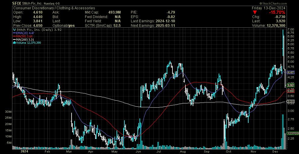Click the Dec label on time axis
Viewport: 299px width, 154px height.
(x=275, y=151)
